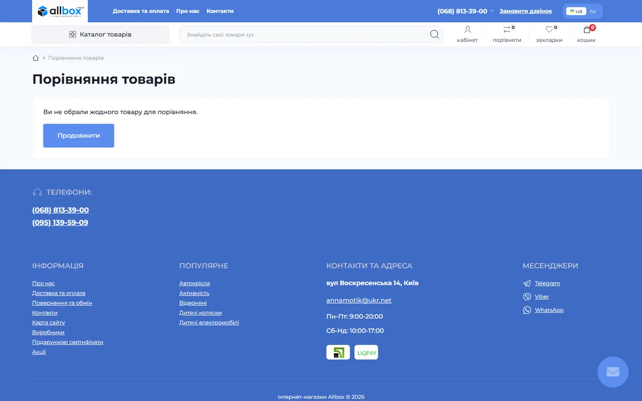Open the cabinet user account icon
The height and width of the screenshot is (401, 642).
click(468, 30)
